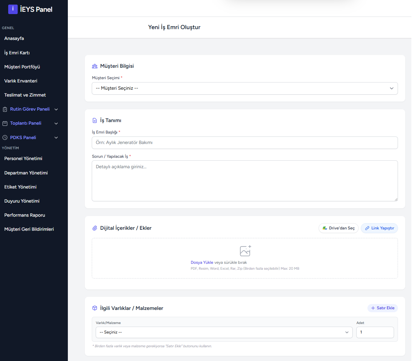
Task: Expand the Rutin Görev Paneli chevron
Action: [56, 109]
